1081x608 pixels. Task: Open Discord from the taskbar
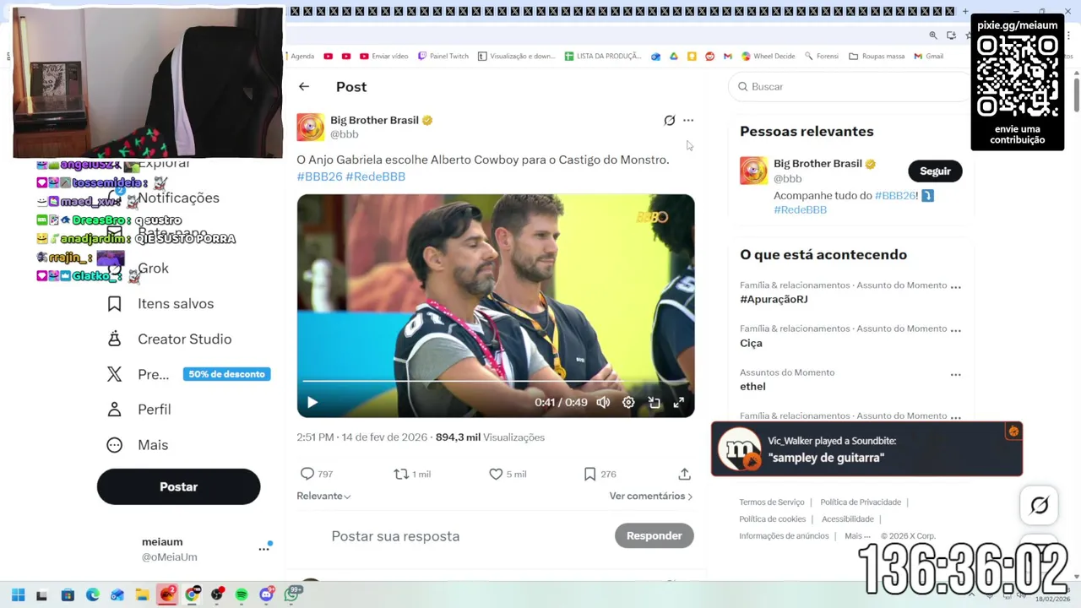click(x=267, y=594)
